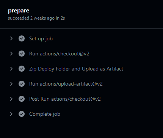Open the Complete job step label

click(x=45, y=114)
